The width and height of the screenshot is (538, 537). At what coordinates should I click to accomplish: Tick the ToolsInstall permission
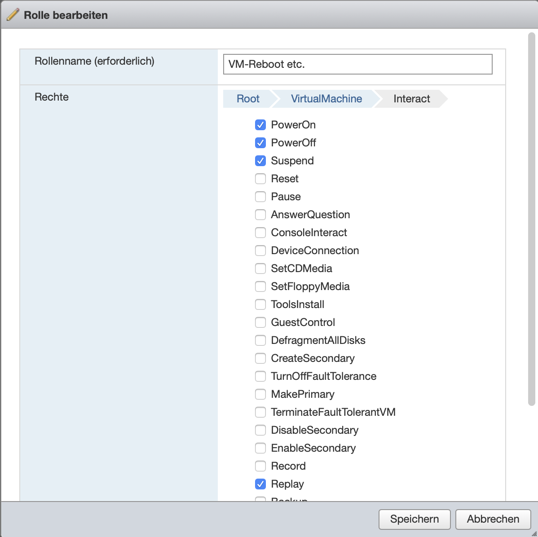[260, 304]
